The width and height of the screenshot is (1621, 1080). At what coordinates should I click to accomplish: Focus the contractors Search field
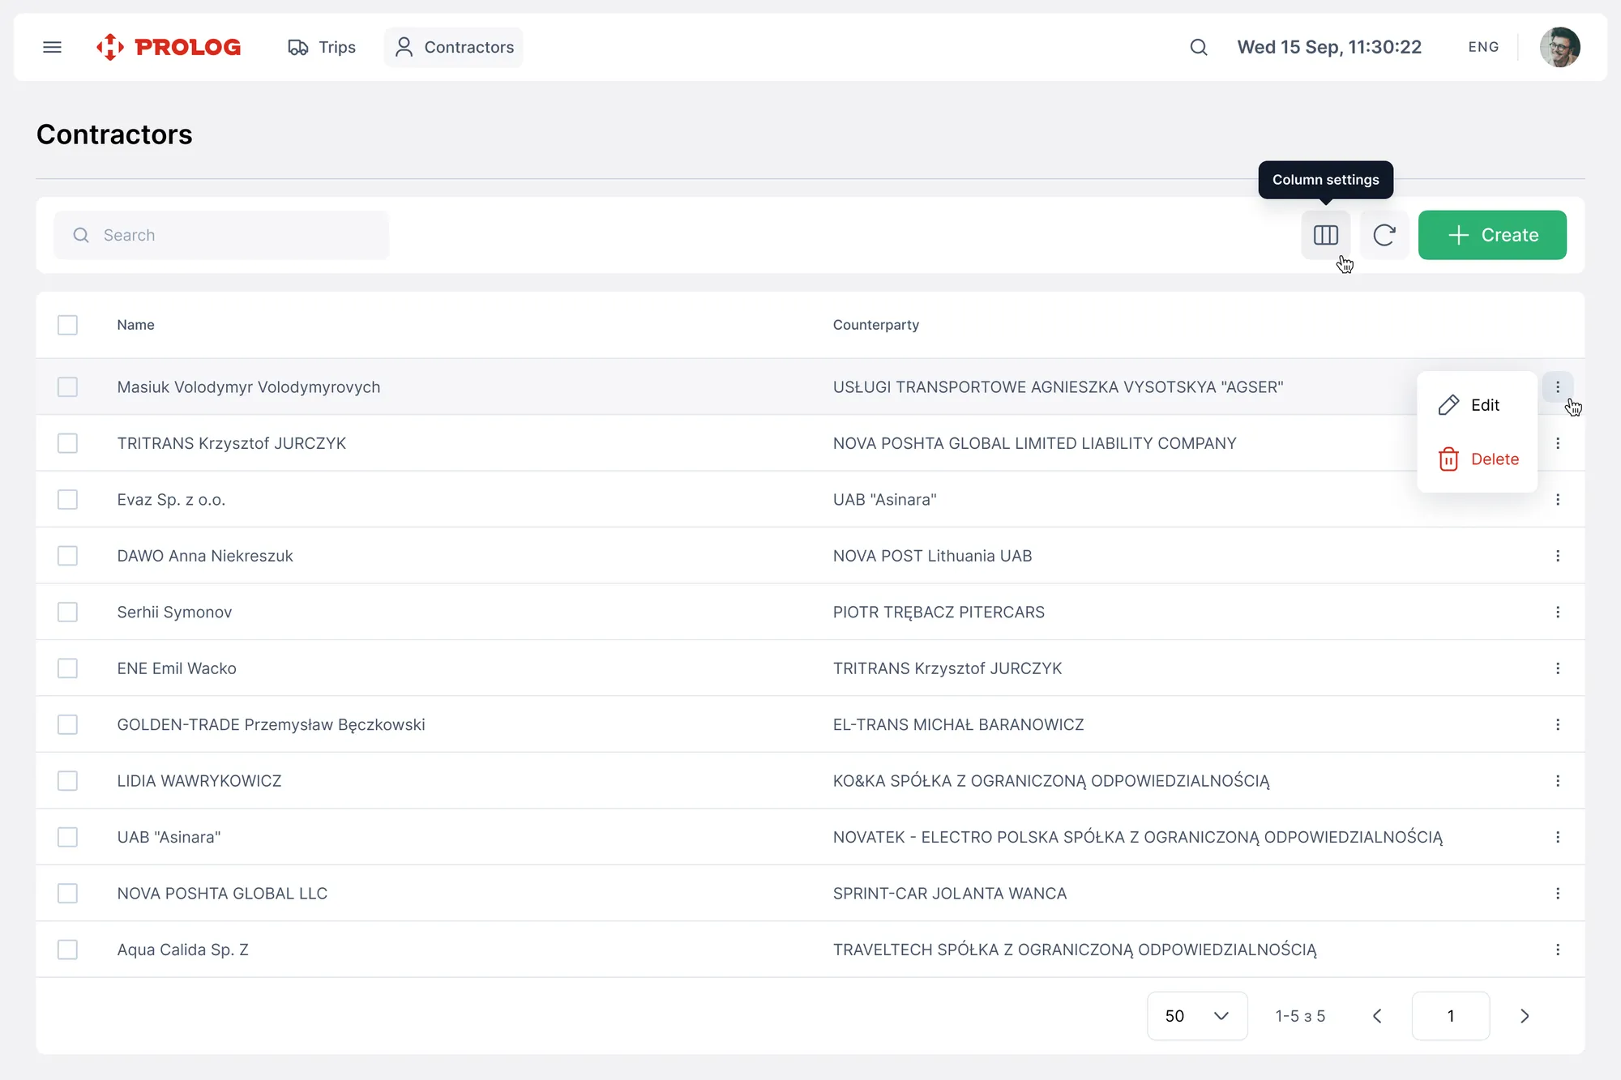pos(235,235)
